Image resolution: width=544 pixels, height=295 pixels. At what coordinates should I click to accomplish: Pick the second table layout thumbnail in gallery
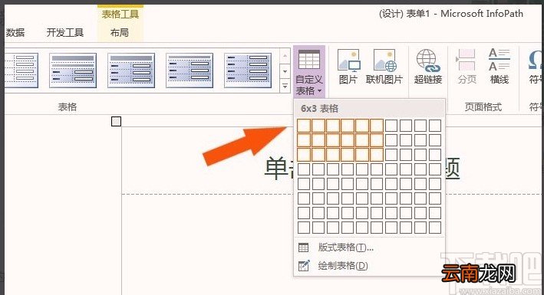[x=73, y=70]
